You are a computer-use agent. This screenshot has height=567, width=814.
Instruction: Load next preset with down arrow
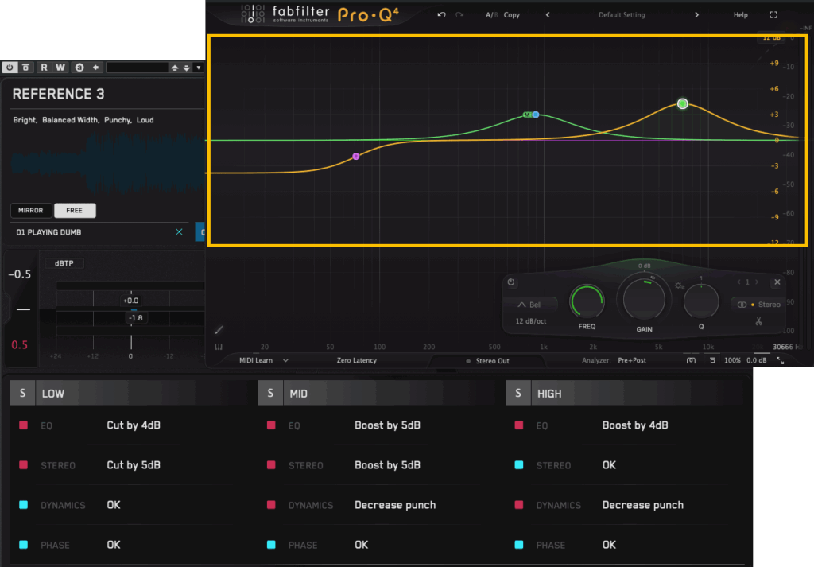[186, 68]
